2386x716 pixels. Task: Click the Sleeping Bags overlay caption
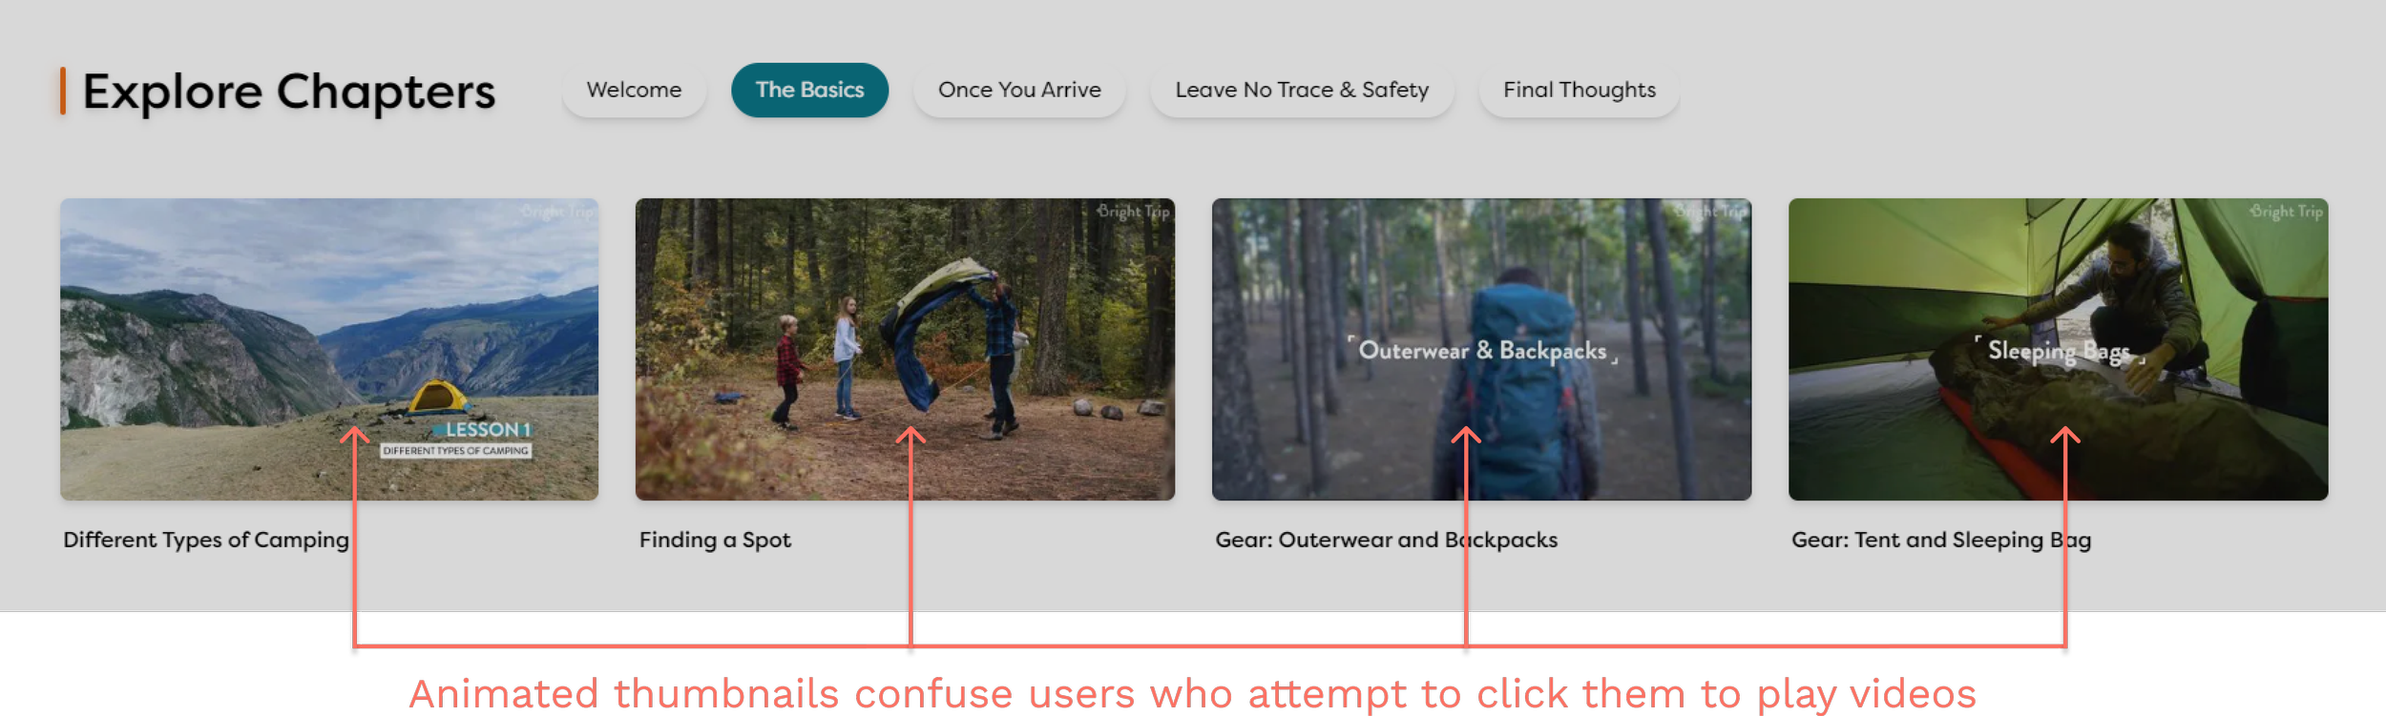2059,351
